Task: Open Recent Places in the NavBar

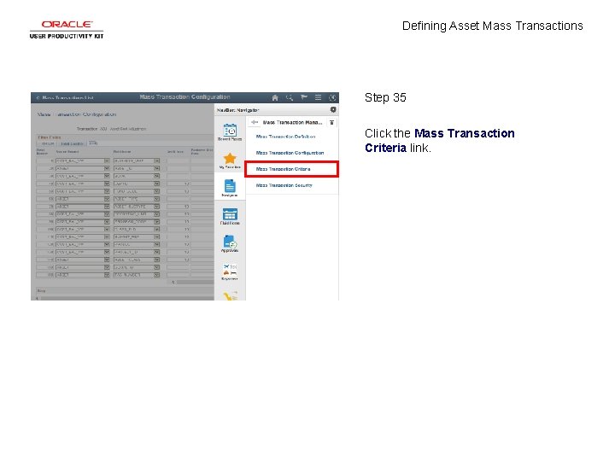Action: click(x=230, y=131)
